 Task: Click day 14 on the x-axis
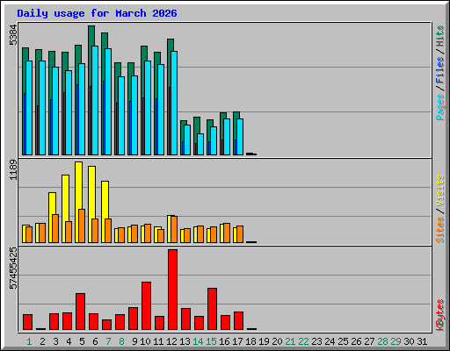(x=198, y=341)
